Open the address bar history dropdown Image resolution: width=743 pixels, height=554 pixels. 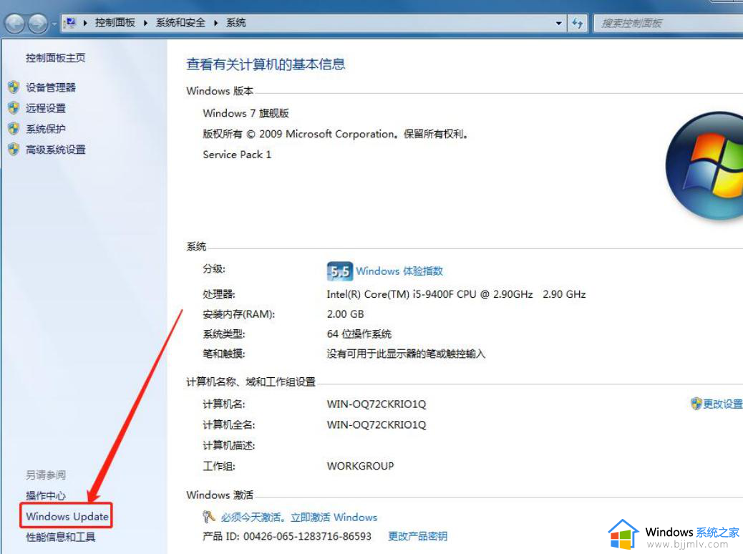tap(558, 23)
